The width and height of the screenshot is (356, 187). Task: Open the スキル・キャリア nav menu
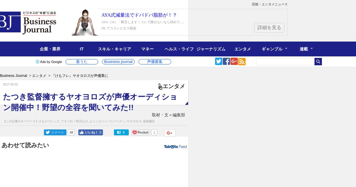coord(115,49)
